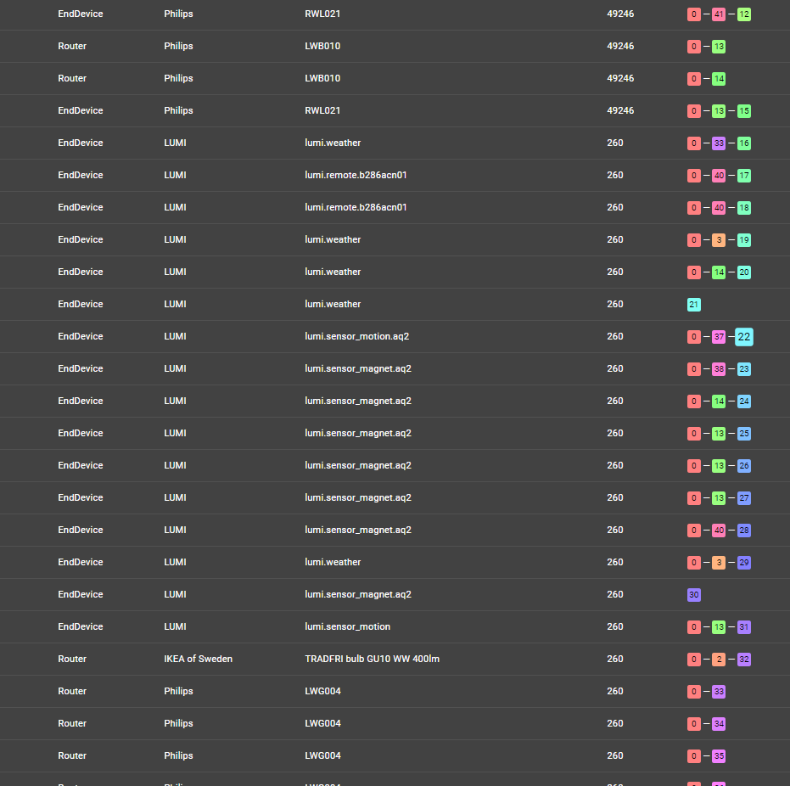Click purple badge 33 on lumi.weather row
790x786 pixels.
click(x=719, y=143)
